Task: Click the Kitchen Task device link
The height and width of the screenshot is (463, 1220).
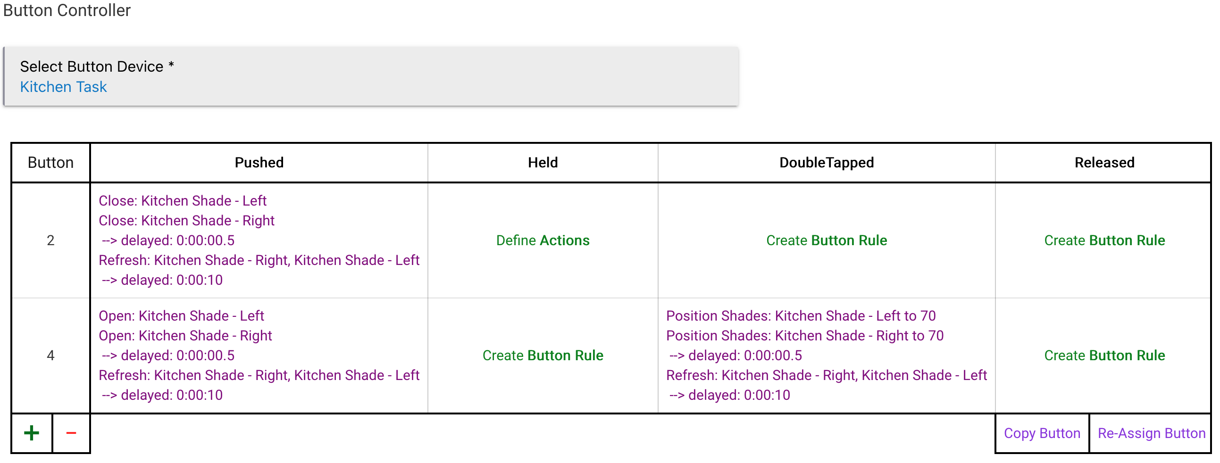Action: [64, 87]
